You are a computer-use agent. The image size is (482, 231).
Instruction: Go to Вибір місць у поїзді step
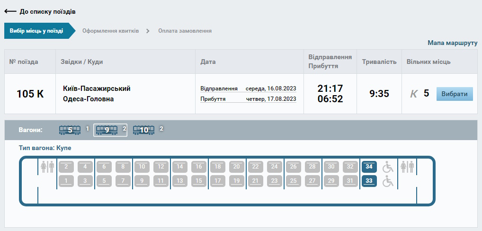click(x=36, y=31)
